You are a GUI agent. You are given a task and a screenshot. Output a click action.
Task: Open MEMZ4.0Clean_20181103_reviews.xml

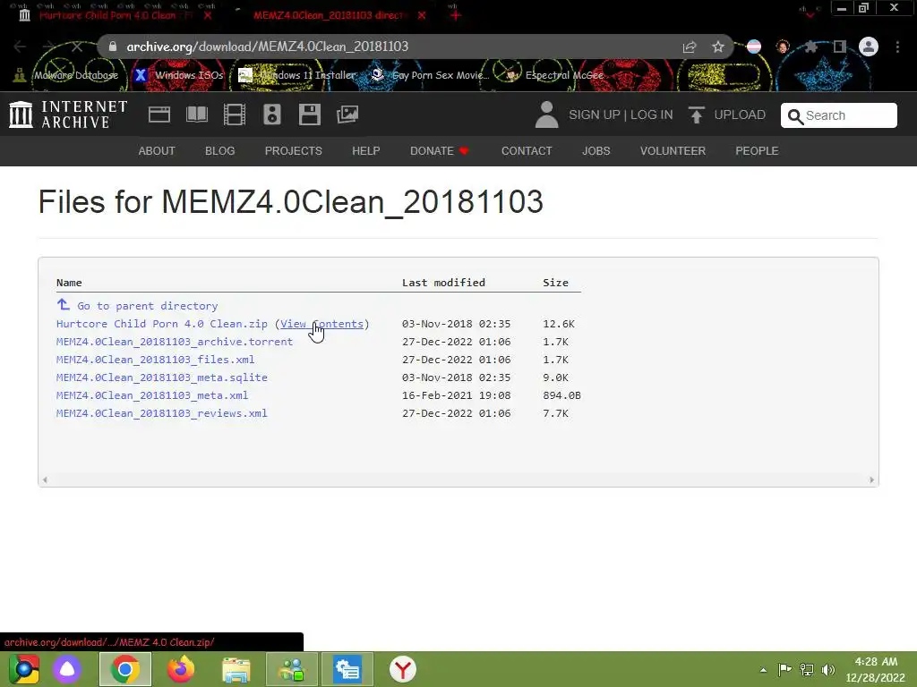(x=161, y=413)
